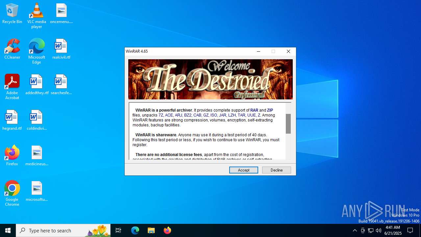Viewport: 421px width, 237px height.
Task: Open the clock and date flyout
Action: point(393,230)
